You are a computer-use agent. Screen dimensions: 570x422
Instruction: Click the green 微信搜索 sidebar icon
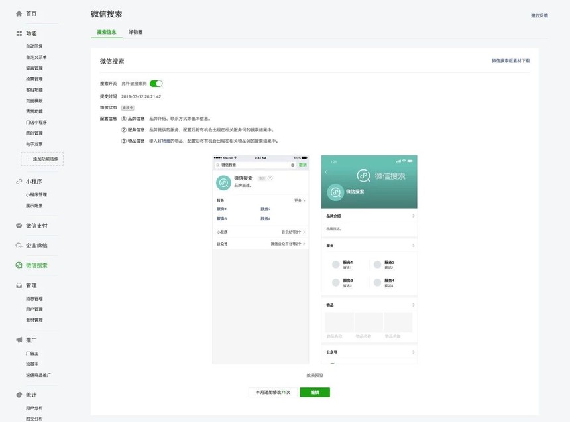[19, 265]
